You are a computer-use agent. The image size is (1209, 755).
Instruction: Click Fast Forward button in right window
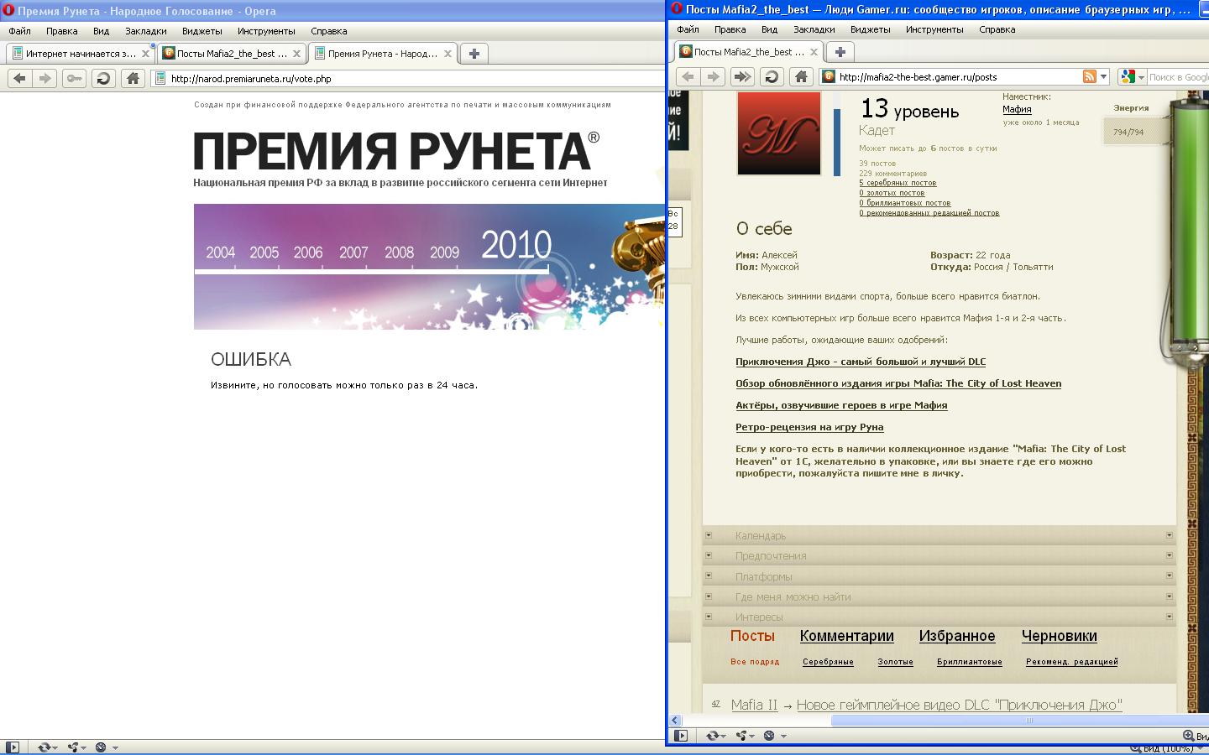pos(742,76)
